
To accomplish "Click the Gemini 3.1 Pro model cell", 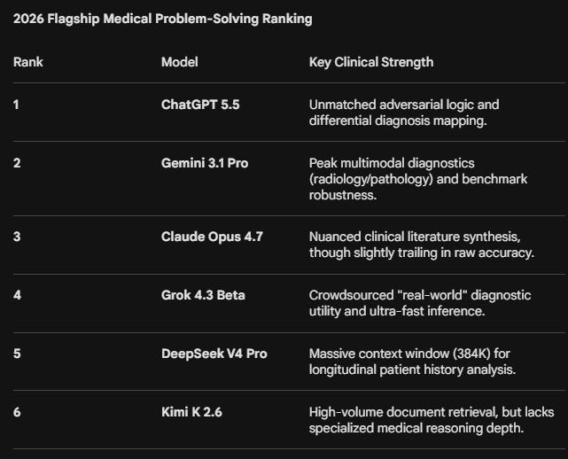I will (205, 163).
